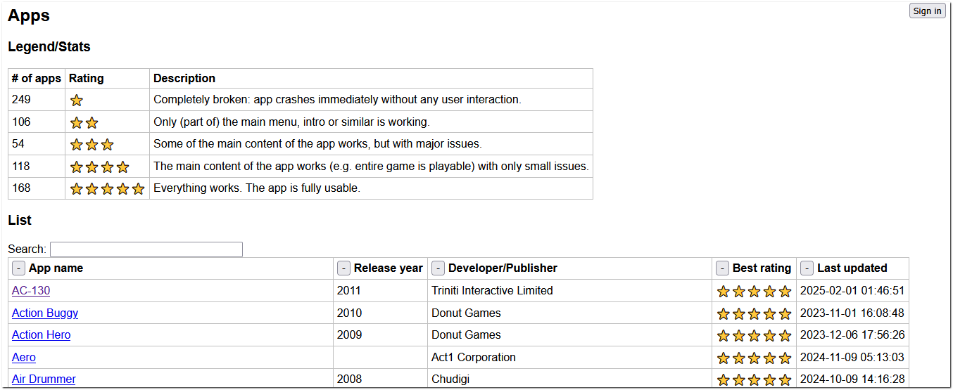953x390 pixels.
Task: Click the star rating in AC-130 row
Action: [x=755, y=292]
